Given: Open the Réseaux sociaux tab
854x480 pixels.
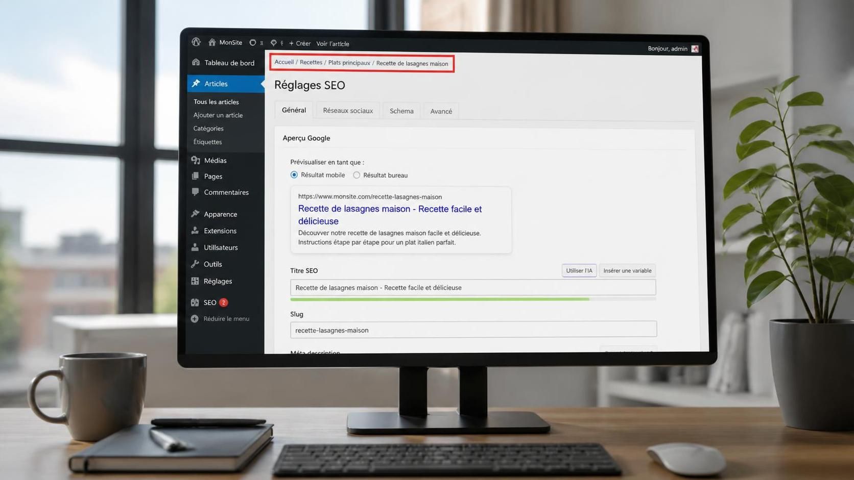Looking at the screenshot, I should [x=348, y=110].
